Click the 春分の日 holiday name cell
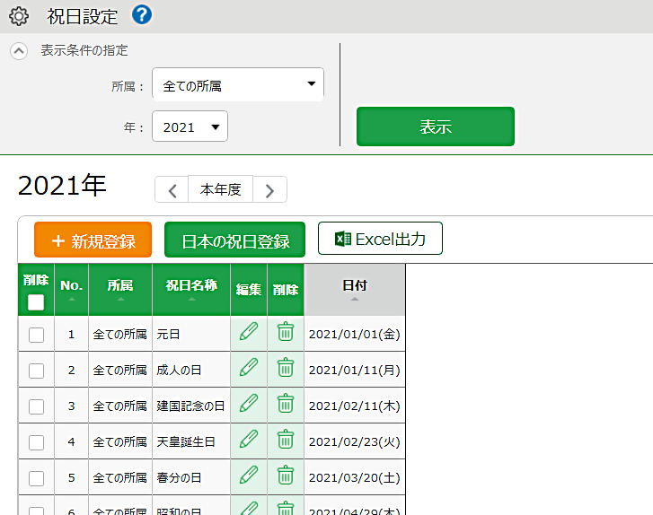Image resolution: width=653 pixels, height=515 pixels. coord(191,477)
